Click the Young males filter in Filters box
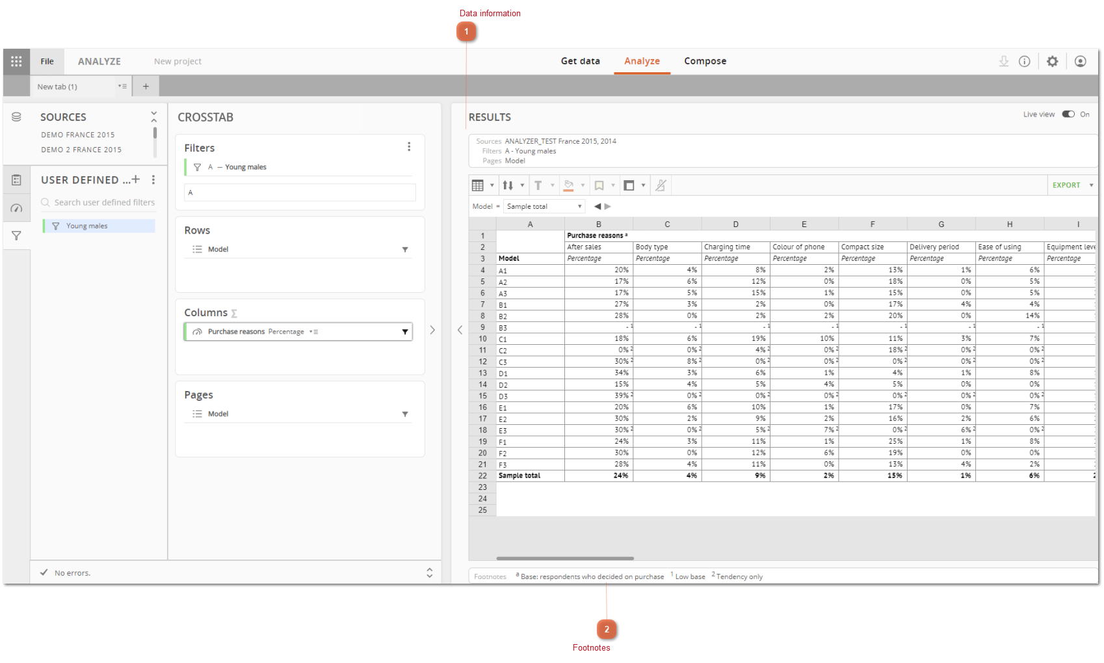This screenshot has height=663, width=1104. point(298,167)
